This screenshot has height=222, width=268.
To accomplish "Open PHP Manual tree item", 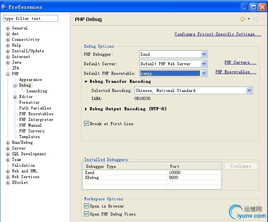I will point(30,125).
